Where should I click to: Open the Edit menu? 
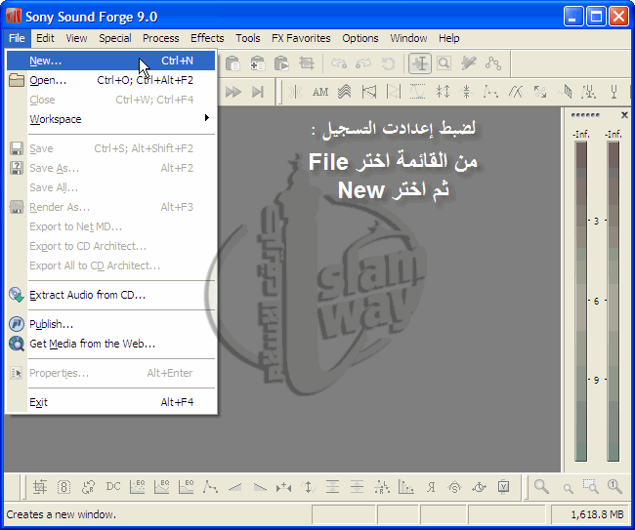tap(45, 38)
